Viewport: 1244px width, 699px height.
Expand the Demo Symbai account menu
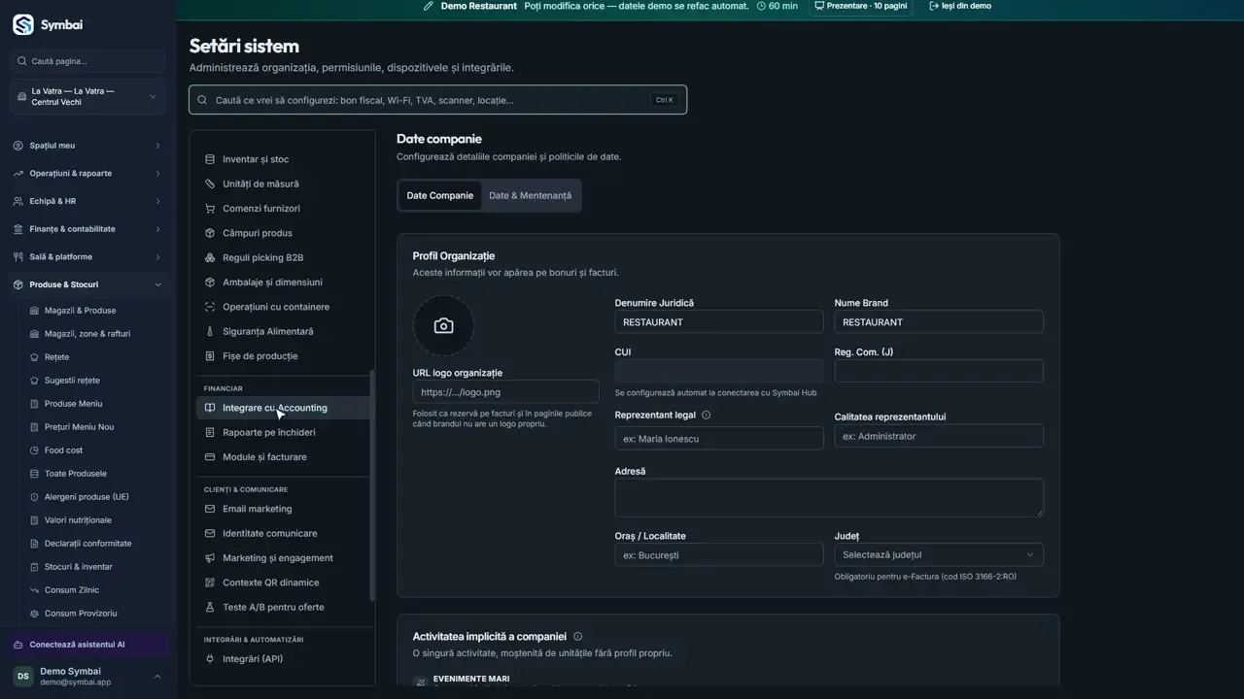click(x=87, y=676)
